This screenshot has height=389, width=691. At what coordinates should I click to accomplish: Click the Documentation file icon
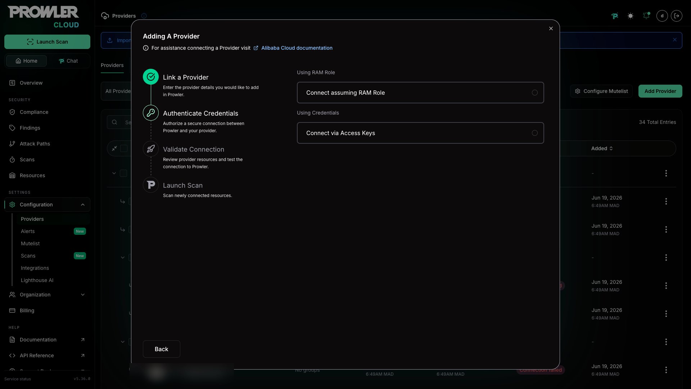12,340
